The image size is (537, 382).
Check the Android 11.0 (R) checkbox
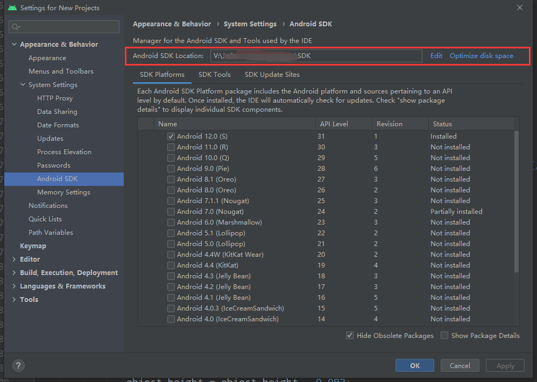point(171,147)
